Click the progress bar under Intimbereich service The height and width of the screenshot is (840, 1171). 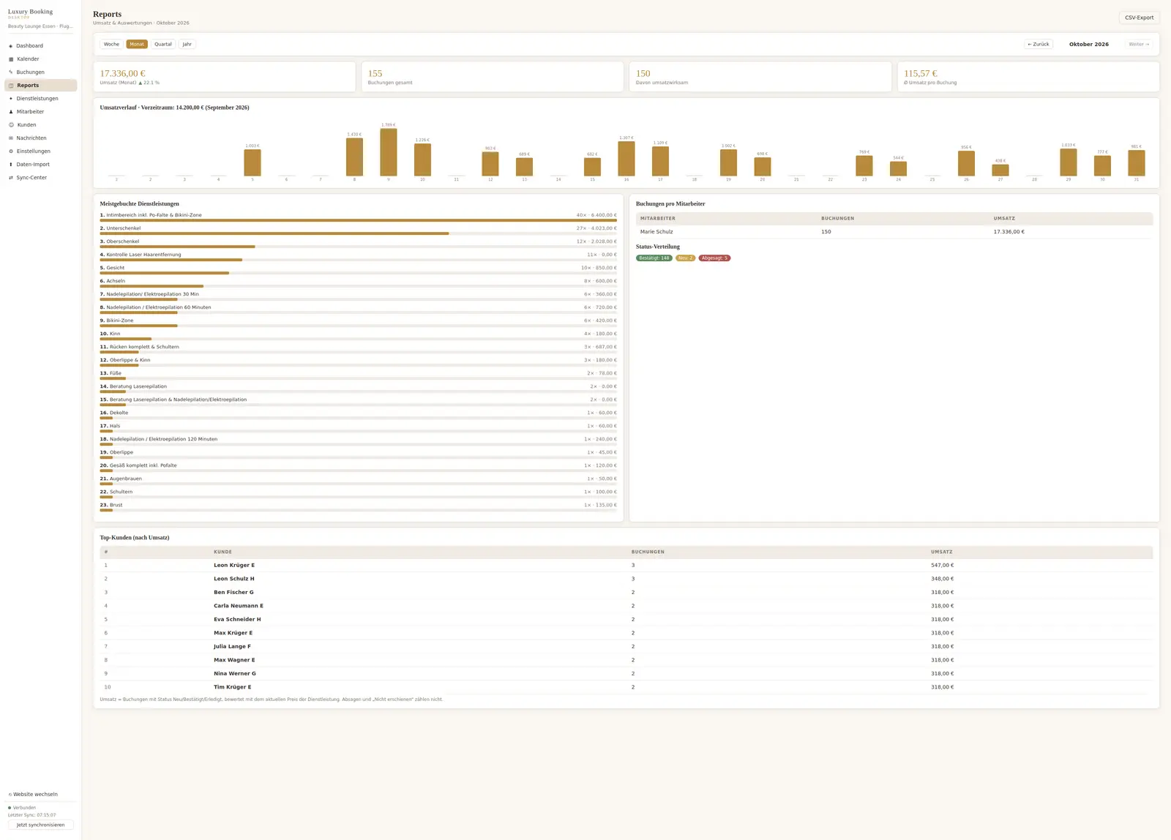coord(359,220)
